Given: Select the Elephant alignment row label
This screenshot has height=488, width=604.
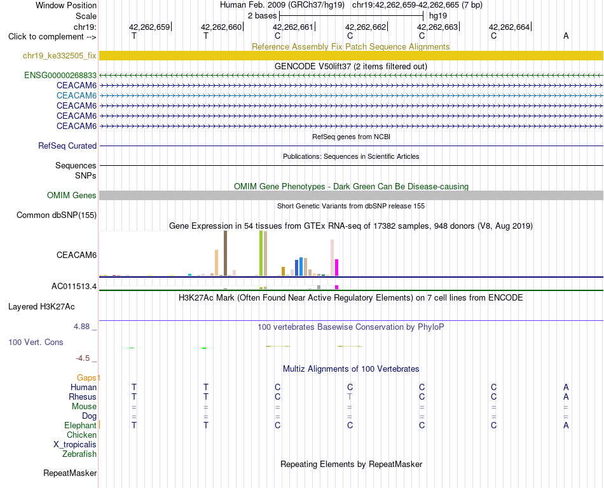Looking at the screenshot, I should click(80, 425).
